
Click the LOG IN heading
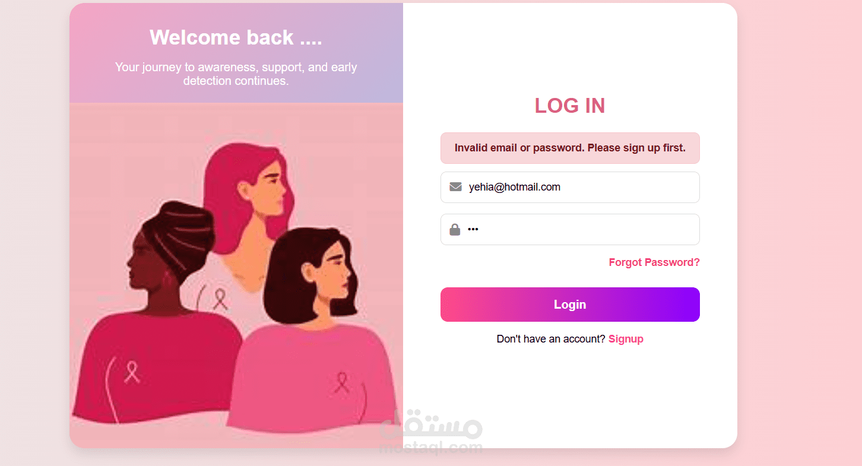pos(570,106)
